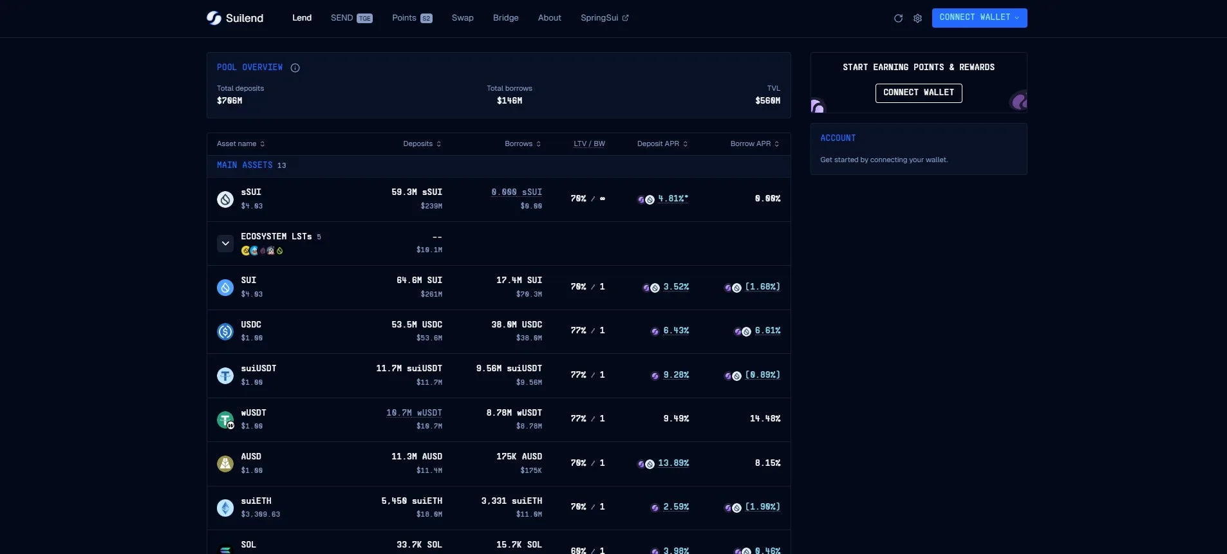Screen dimensions: 1227x554
Task: Open the Swap tab
Action: point(462,18)
